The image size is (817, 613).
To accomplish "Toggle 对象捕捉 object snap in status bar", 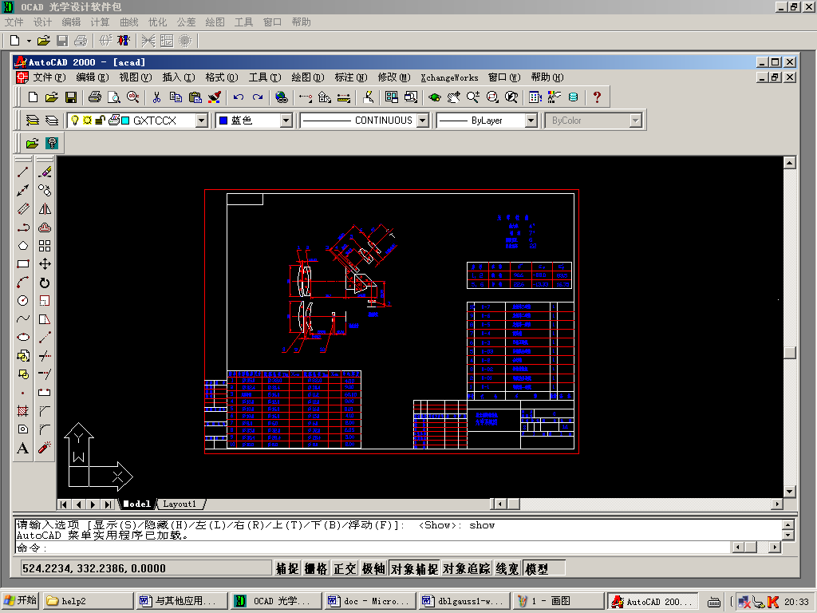I will (414, 568).
